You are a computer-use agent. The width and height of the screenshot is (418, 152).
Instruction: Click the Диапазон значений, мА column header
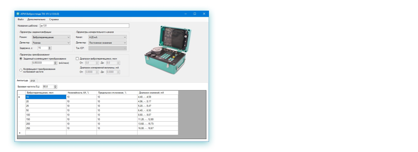158,93
